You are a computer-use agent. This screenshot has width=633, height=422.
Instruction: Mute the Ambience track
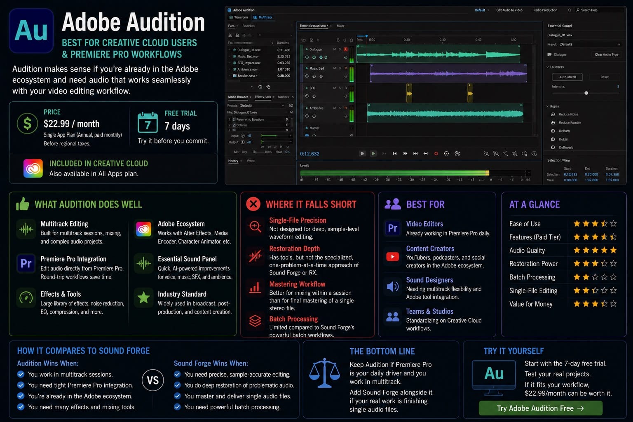point(334,108)
